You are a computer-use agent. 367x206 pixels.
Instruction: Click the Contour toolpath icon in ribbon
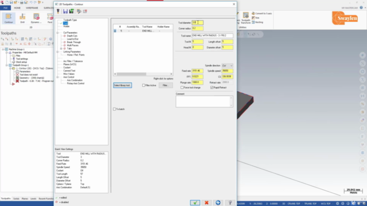9,18
